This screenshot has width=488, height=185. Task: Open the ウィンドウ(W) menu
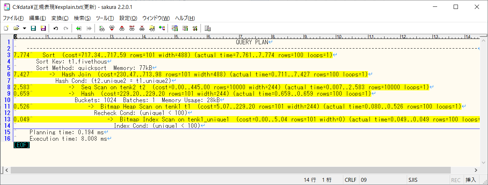click(x=156, y=18)
